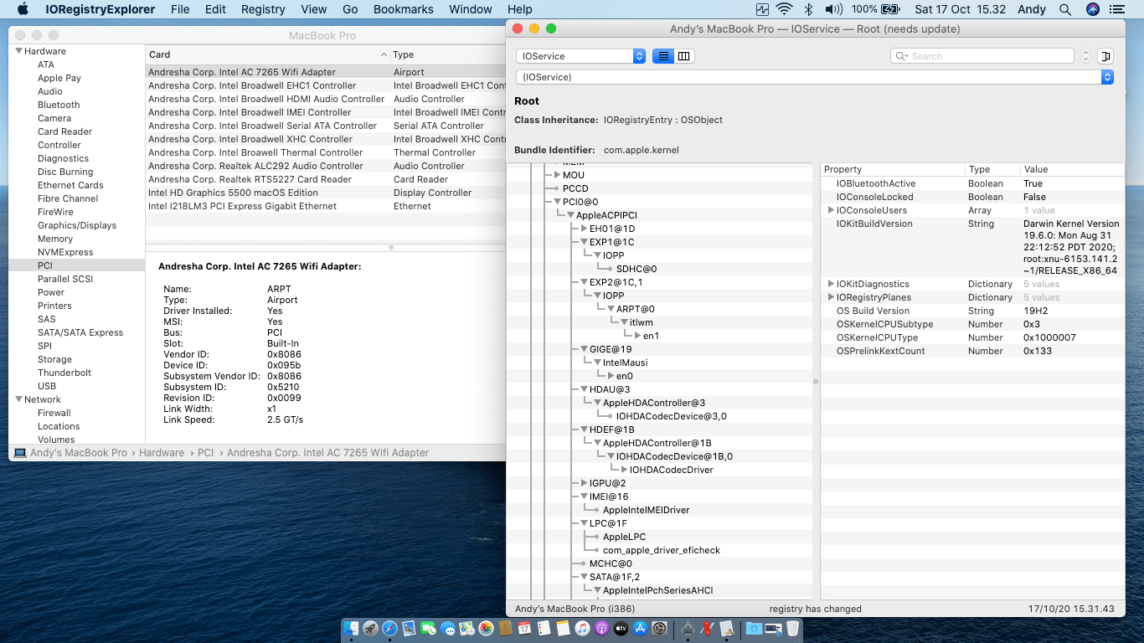This screenshot has height=643, width=1144.
Task: Open Apple TV from the Dock
Action: [621, 629]
